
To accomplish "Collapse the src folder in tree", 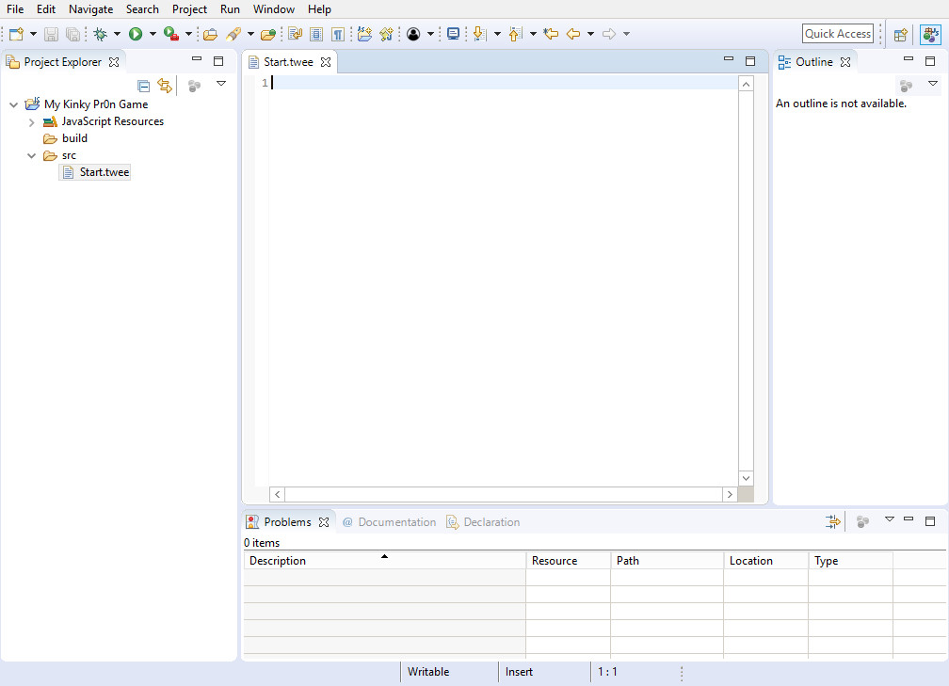I will pos(32,155).
